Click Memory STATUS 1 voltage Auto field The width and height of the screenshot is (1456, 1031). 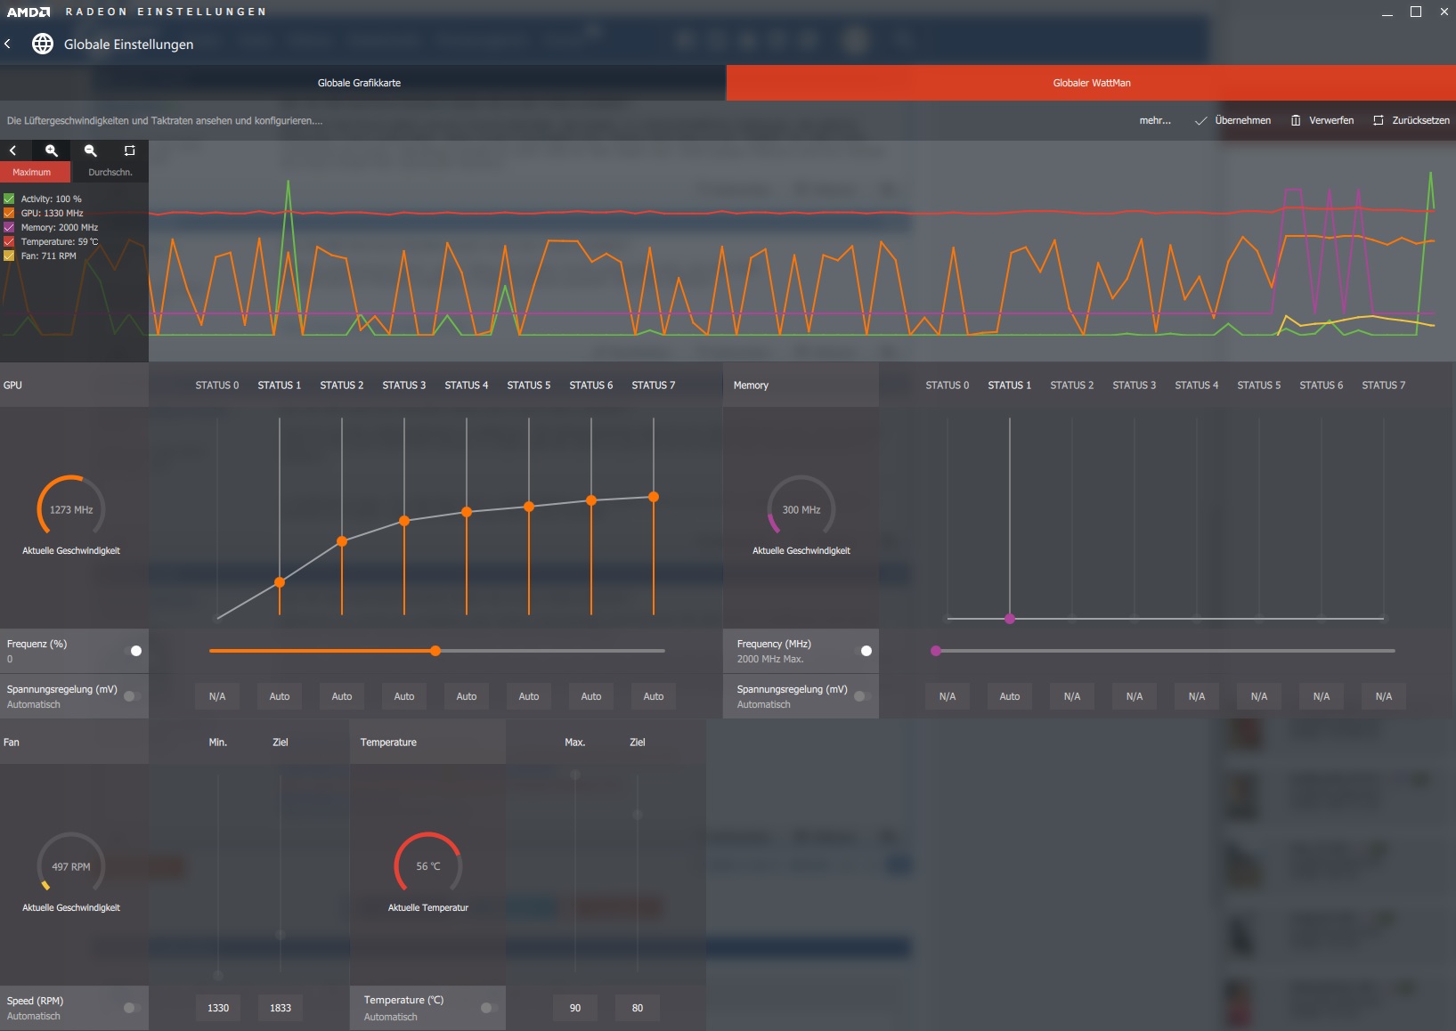[x=1010, y=696]
